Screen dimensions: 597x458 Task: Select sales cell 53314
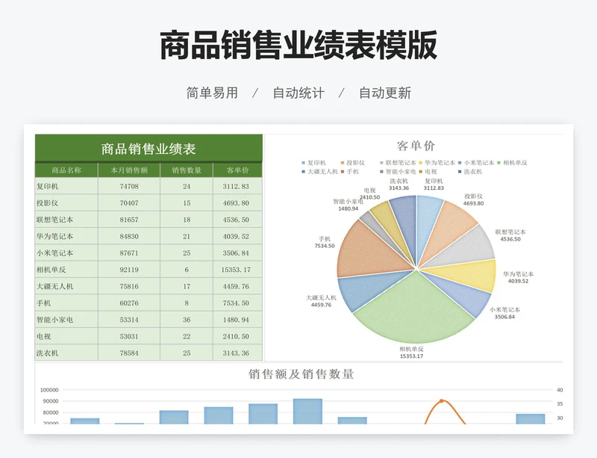[x=129, y=320]
